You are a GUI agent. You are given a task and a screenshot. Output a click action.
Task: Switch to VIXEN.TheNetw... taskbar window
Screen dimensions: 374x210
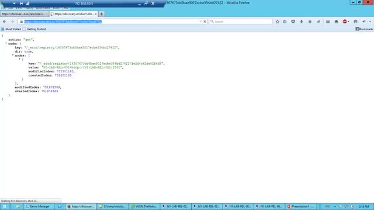pyautogui.click(x=144, y=206)
